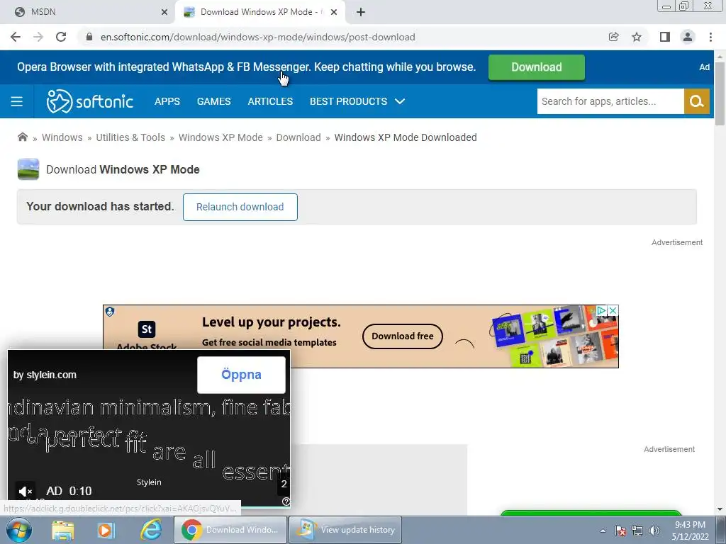726x544 pixels.
Task: Click the Action Center flag tray icon
Action: (x=620, y=531)
